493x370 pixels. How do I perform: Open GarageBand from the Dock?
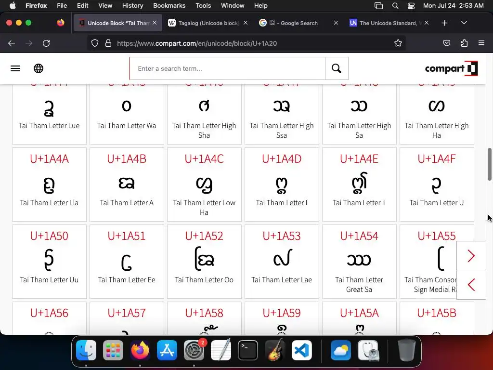click(x=275, y=350)
